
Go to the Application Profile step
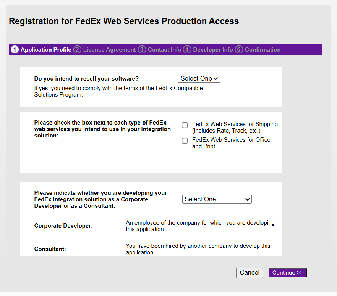[x=46, y=50]
